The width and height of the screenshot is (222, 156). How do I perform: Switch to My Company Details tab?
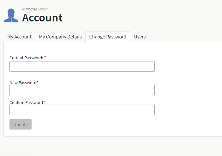point(60,37)
